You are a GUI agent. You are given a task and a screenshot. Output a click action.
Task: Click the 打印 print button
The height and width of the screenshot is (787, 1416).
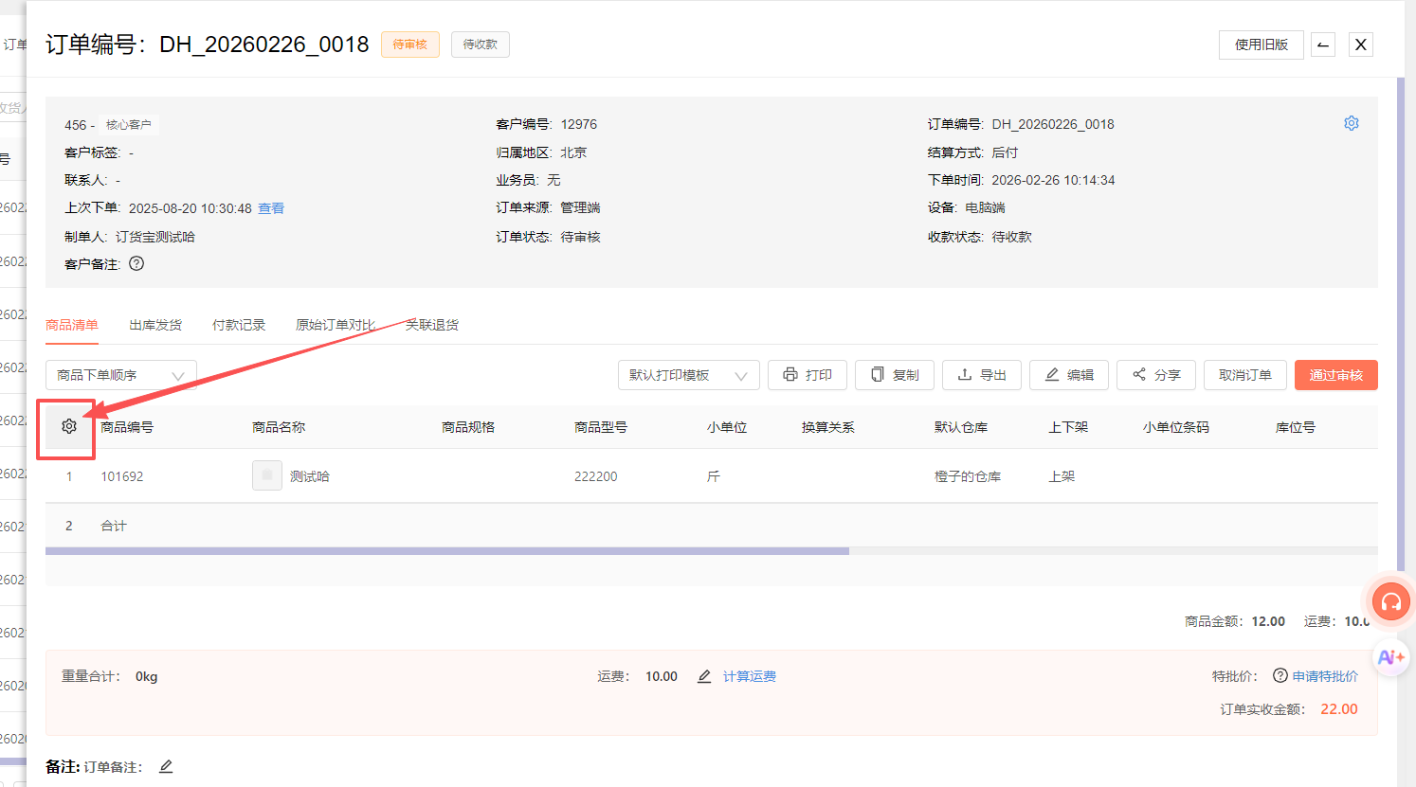point(808,375)
